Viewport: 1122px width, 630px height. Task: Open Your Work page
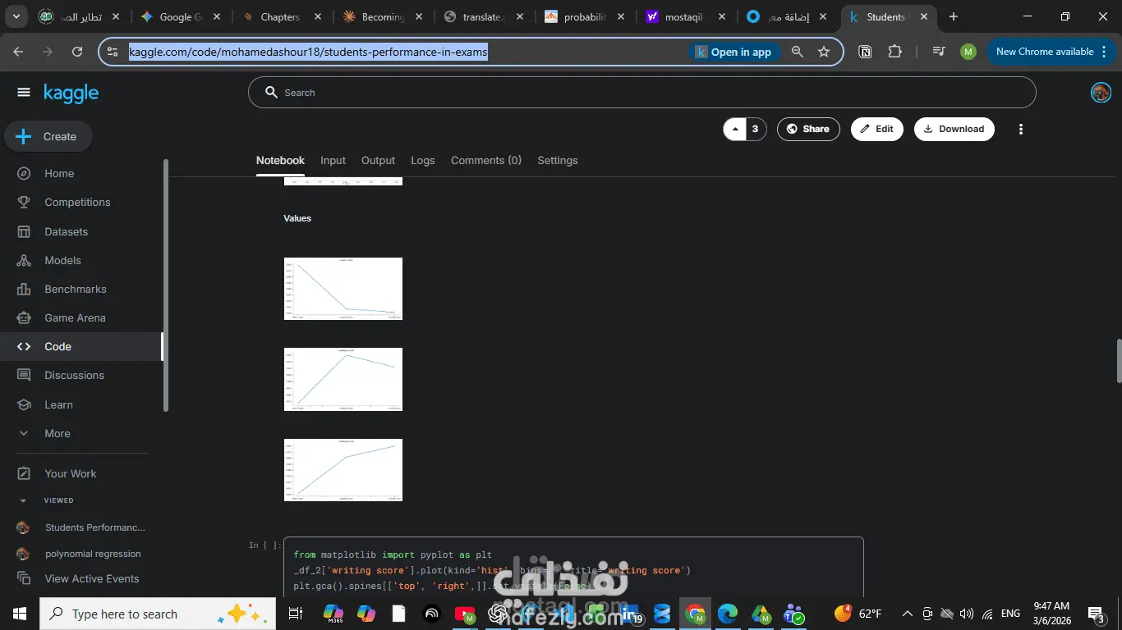[x=70, y=473]
